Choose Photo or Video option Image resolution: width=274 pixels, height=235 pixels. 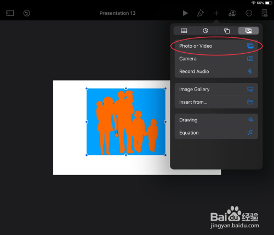click(216, 46)
